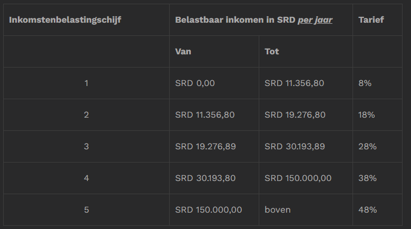This screenshot has height=229, width=411.
Task: Click the 18% tariff cell
Action: coord(367,115)
